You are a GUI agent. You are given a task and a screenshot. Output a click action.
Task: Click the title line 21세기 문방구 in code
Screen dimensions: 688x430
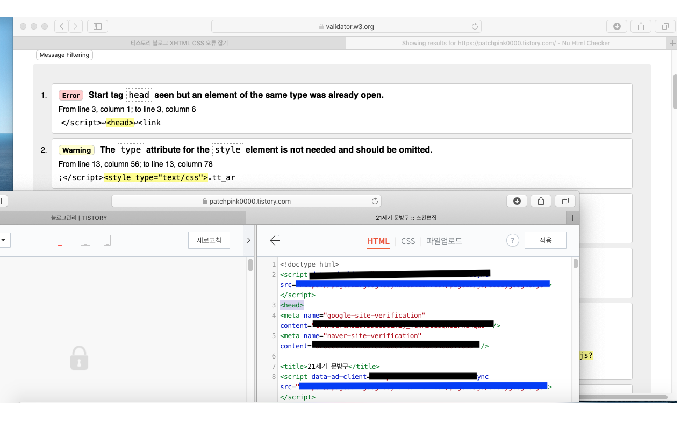(329, 367)
